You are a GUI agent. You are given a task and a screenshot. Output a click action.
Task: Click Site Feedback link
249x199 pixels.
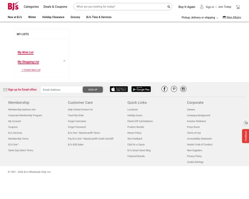click(134, 139)
